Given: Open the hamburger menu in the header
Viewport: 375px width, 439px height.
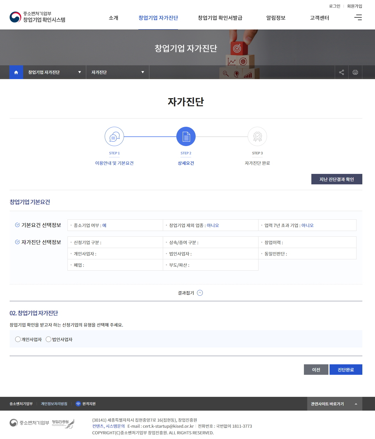Looking at the screenshot, I should (x=358, y=18).
